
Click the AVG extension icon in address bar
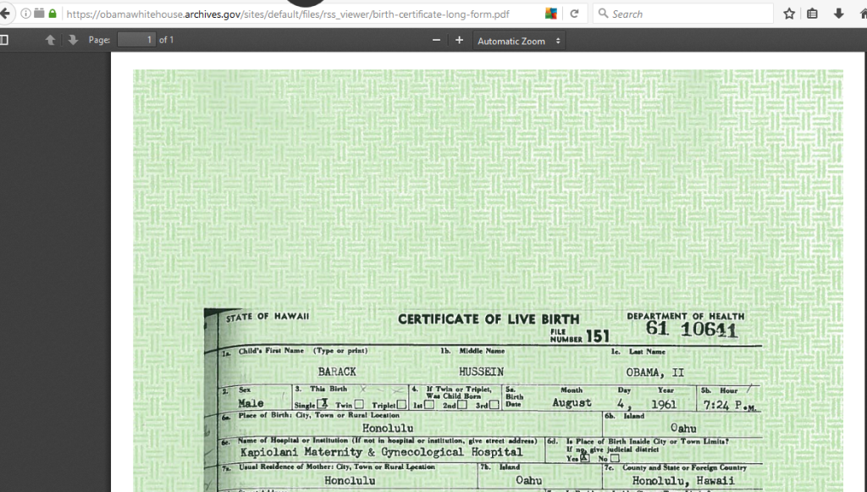point(551,14)
